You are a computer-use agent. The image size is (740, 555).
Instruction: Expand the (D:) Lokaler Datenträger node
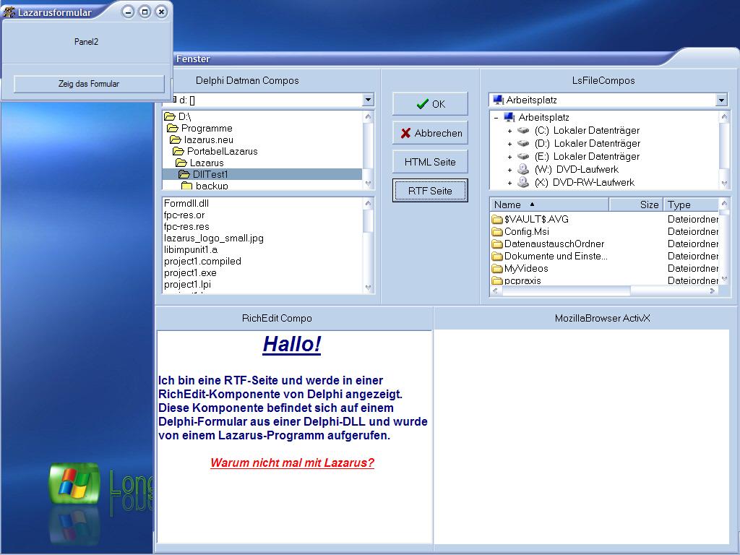pyautogui.click(x=509, y=144)
